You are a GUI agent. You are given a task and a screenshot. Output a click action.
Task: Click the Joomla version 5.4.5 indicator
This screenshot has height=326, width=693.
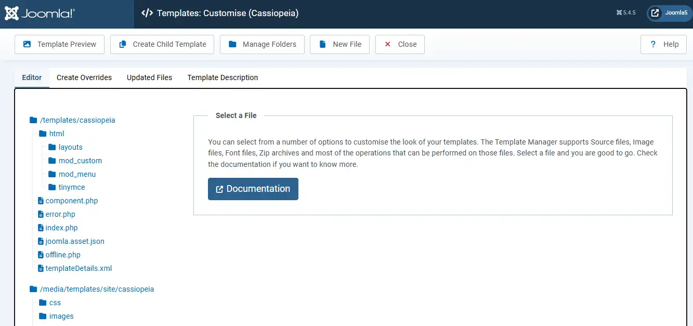(x=626, y=13)
